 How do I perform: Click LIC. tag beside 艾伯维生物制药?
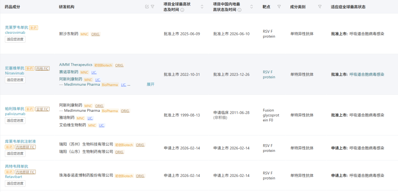click(x=102, y=125)
